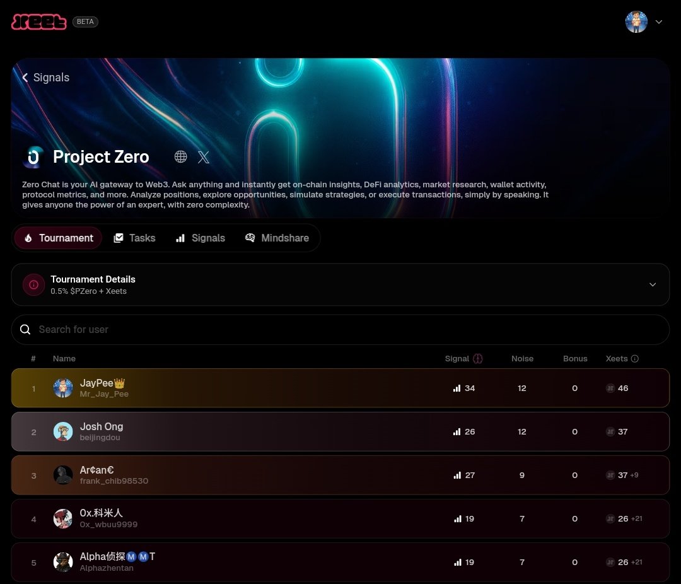Click JayPee's signal bars icon

[457, 388]
